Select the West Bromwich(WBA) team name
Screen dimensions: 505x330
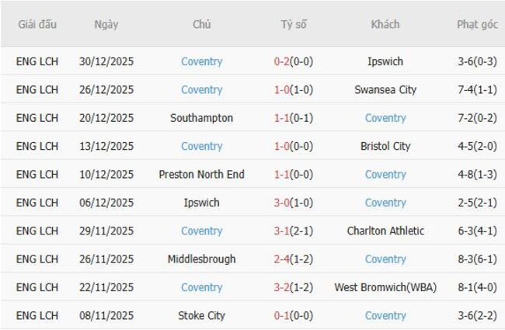coord(385,288)
